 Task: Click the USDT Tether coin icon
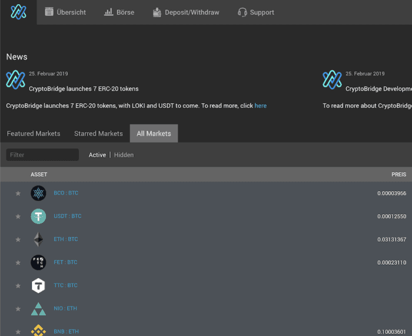tap(38, 216)
